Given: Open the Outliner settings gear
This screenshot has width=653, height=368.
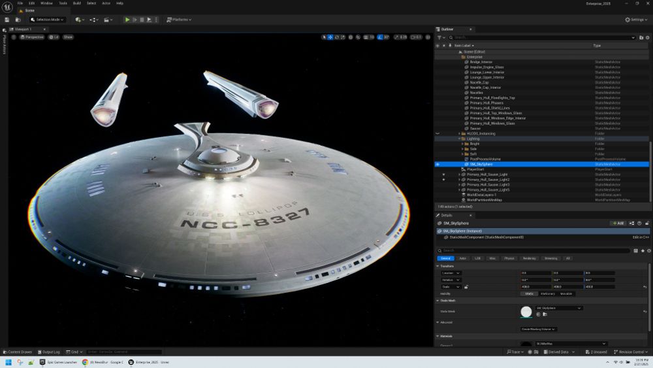Looking at the screenshot, I should pyautogui.click(x=647, y=37).
